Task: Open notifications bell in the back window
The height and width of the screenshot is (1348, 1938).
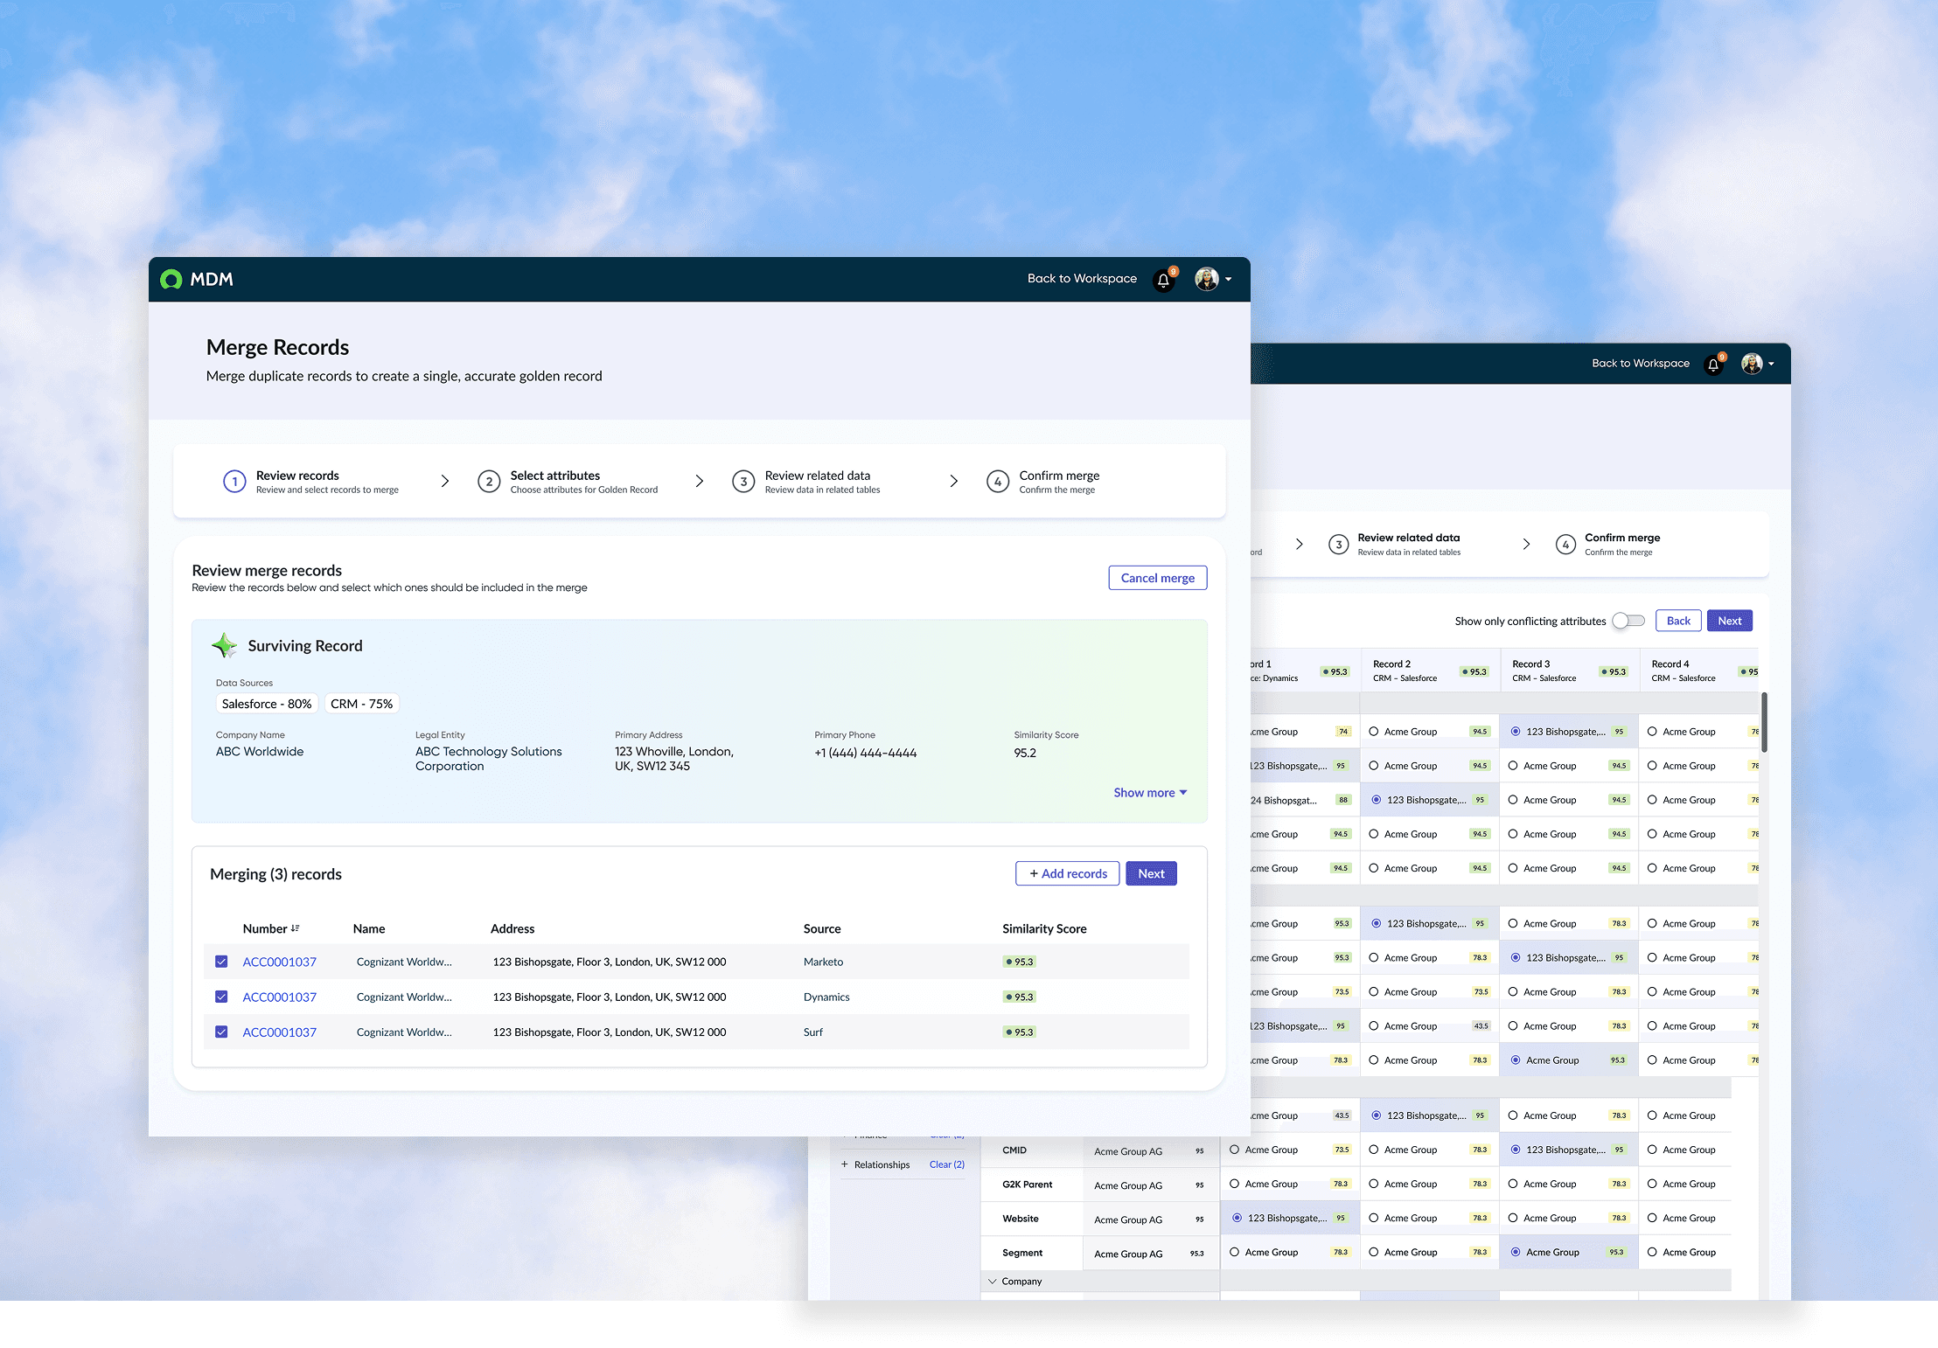Action: pyautogui.click(x=1714, y=365)
